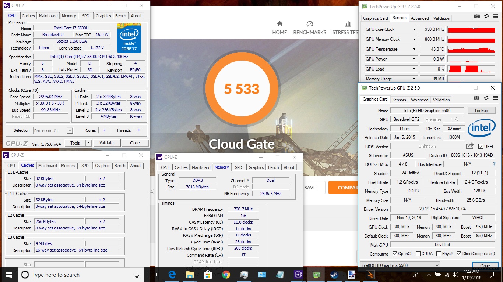Switch to Mainboard tab in top CPU-Z window

(x=48, y=16)
